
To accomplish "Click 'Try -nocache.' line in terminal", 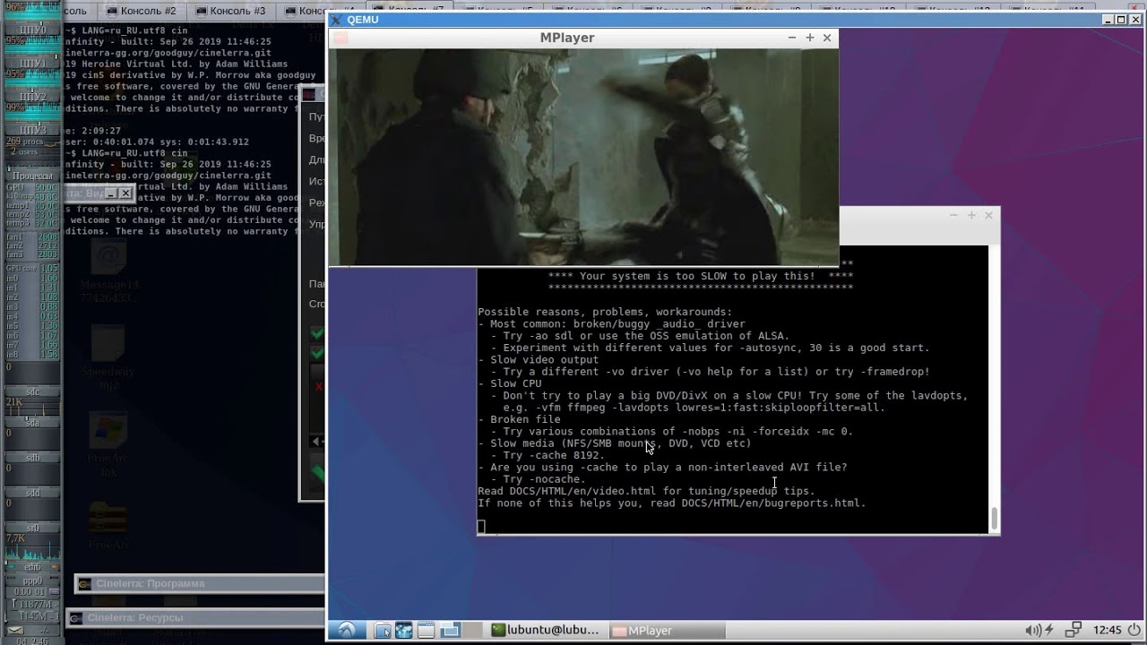I will pyautogui.click(x=544, y=479).
